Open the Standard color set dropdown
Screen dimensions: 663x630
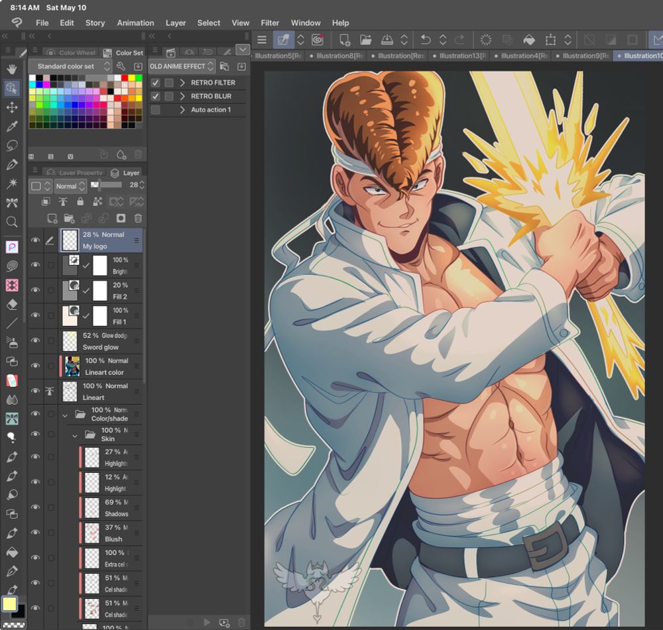(70, 66)
